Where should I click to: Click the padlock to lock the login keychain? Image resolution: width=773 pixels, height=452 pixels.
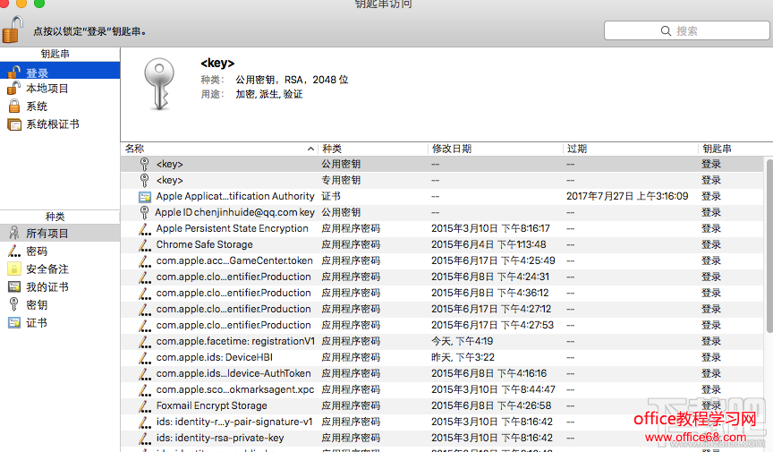11,30
